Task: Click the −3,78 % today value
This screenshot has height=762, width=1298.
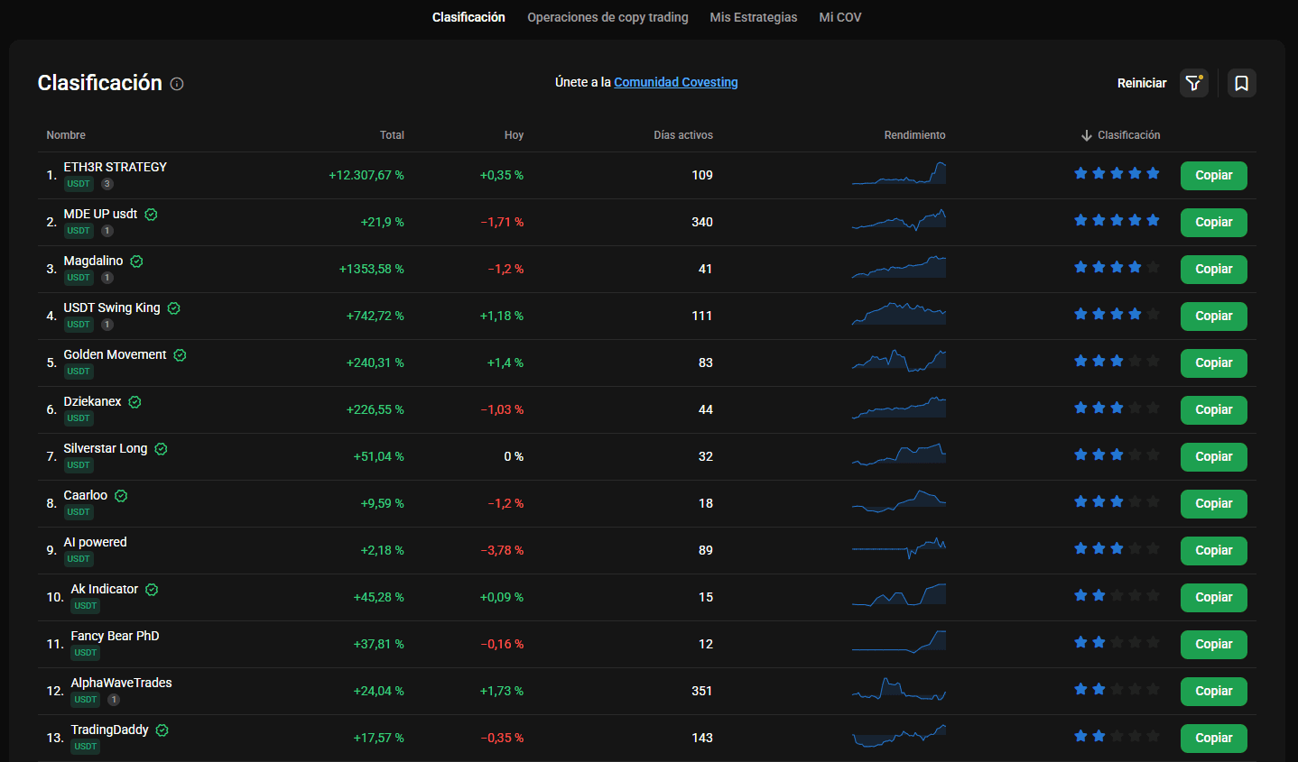Action: point(502,550)
